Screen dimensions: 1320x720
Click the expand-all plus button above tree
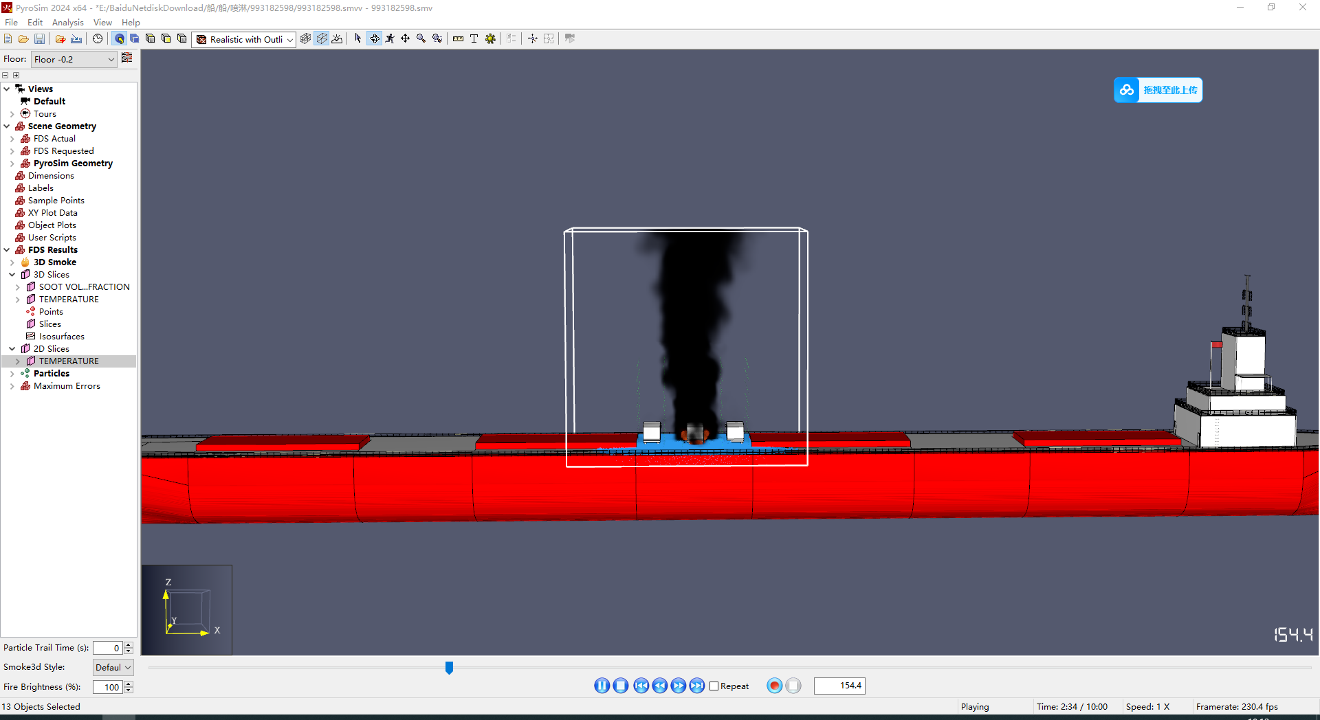click(16, 76)
